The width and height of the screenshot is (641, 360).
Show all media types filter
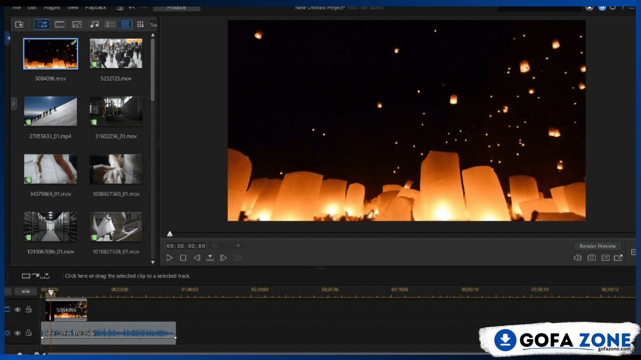point(42,24)
